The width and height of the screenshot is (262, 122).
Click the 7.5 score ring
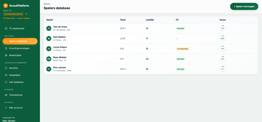(x=223, y=59)
